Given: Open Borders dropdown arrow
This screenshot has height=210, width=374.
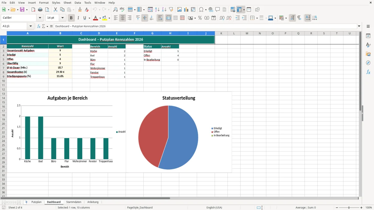Looking at the screenshot, I should (x=257, y=18).
